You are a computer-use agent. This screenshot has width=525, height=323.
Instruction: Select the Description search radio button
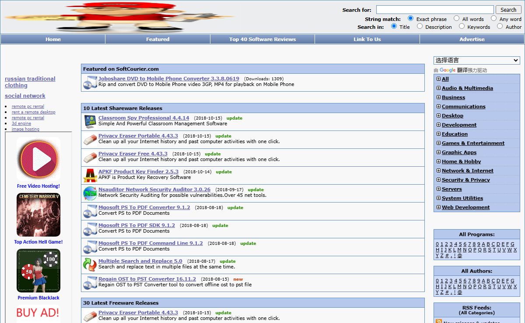pyautogui.click(x=420, y=26)
